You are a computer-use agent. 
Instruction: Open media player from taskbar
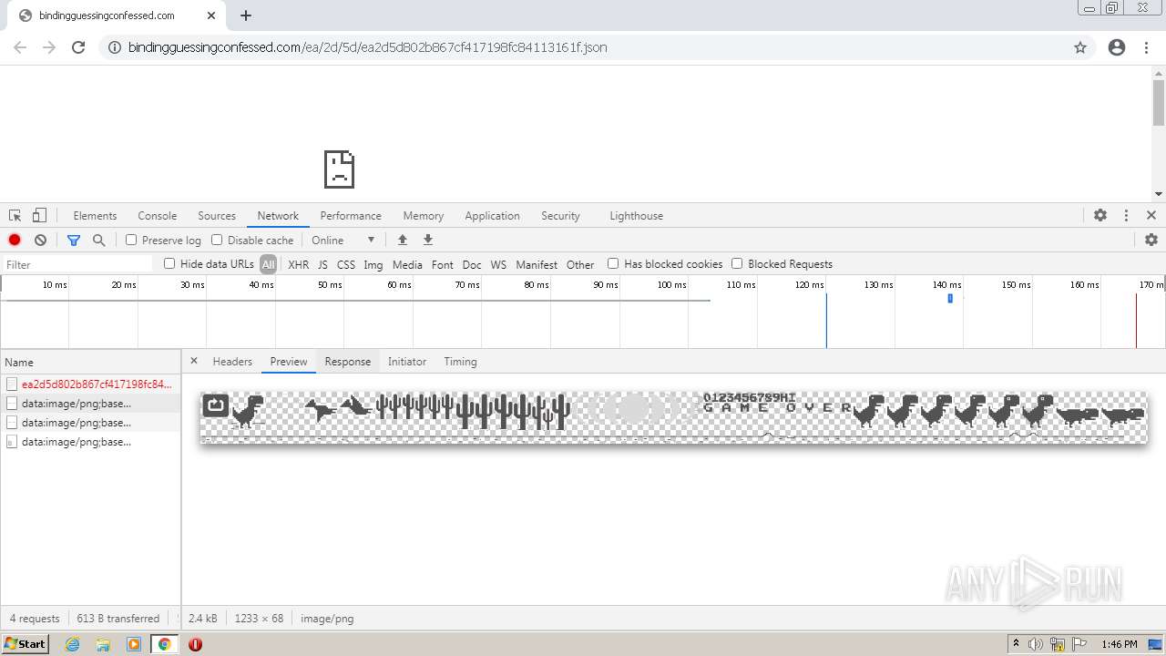[x=134, y=644]
